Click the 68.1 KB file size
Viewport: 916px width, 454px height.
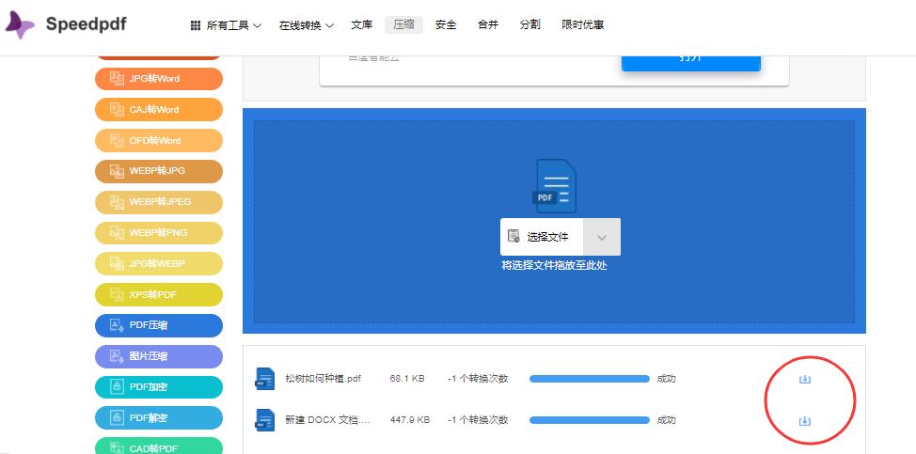click(x=407, y=379)
